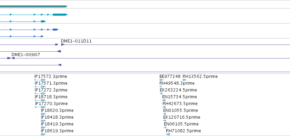Select the IP17270.3prime spliced EST glyph
The image size is (290, 136).
tap(41, 107)
